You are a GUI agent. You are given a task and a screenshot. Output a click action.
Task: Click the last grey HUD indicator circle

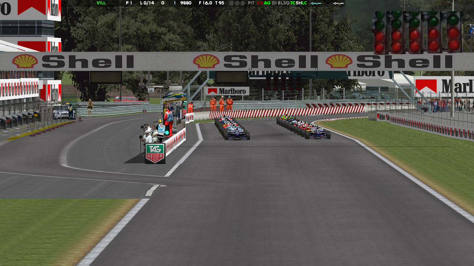tap(243, 3)
